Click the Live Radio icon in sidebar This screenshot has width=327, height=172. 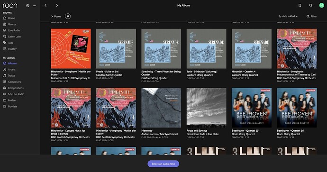5,30
